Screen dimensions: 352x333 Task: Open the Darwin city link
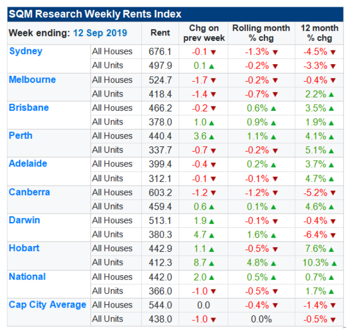[24, 220]
